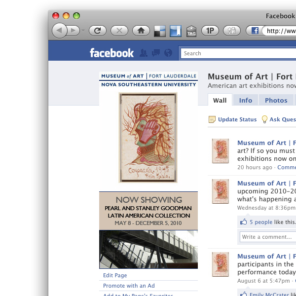
Task: Click the green zoom window button
Action: tap(76, 16)
